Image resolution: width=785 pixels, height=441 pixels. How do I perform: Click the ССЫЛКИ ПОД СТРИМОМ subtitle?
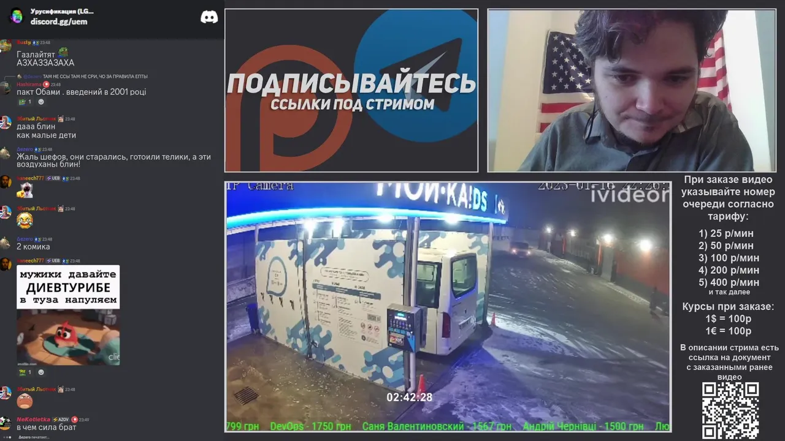coord(352,104)
